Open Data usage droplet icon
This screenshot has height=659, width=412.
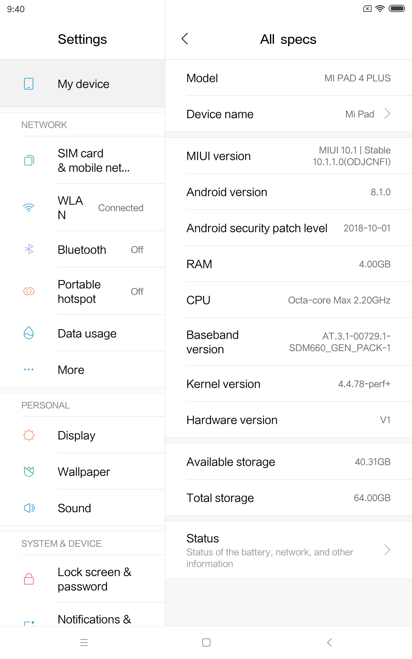tap(29, 333)
